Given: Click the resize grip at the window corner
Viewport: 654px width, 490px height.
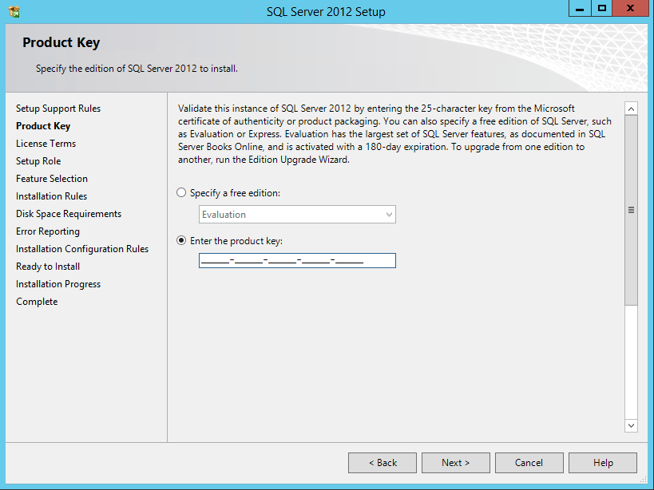Looking at the screenshot, I should [644, 480].
